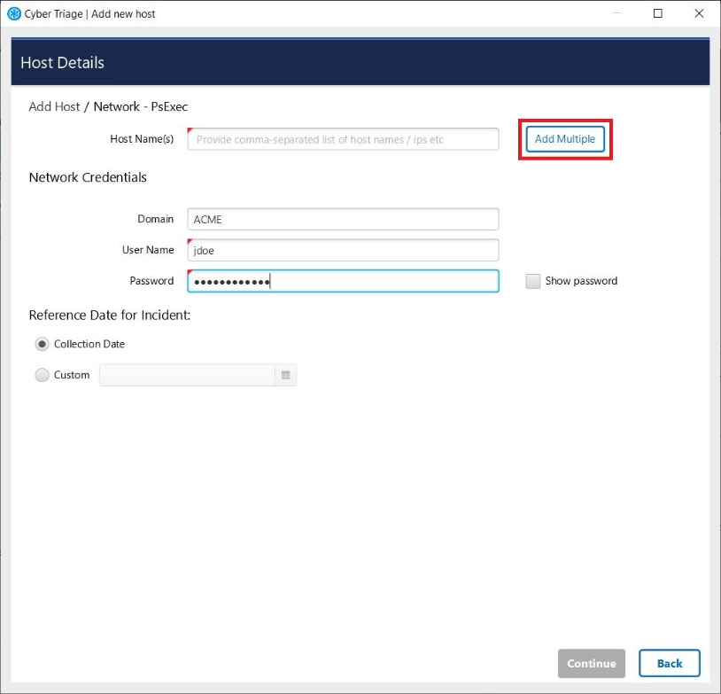This screenshot has width=721, height=694.
Task: Click the Cyber Triage logo in title bar
Action: 13,14
